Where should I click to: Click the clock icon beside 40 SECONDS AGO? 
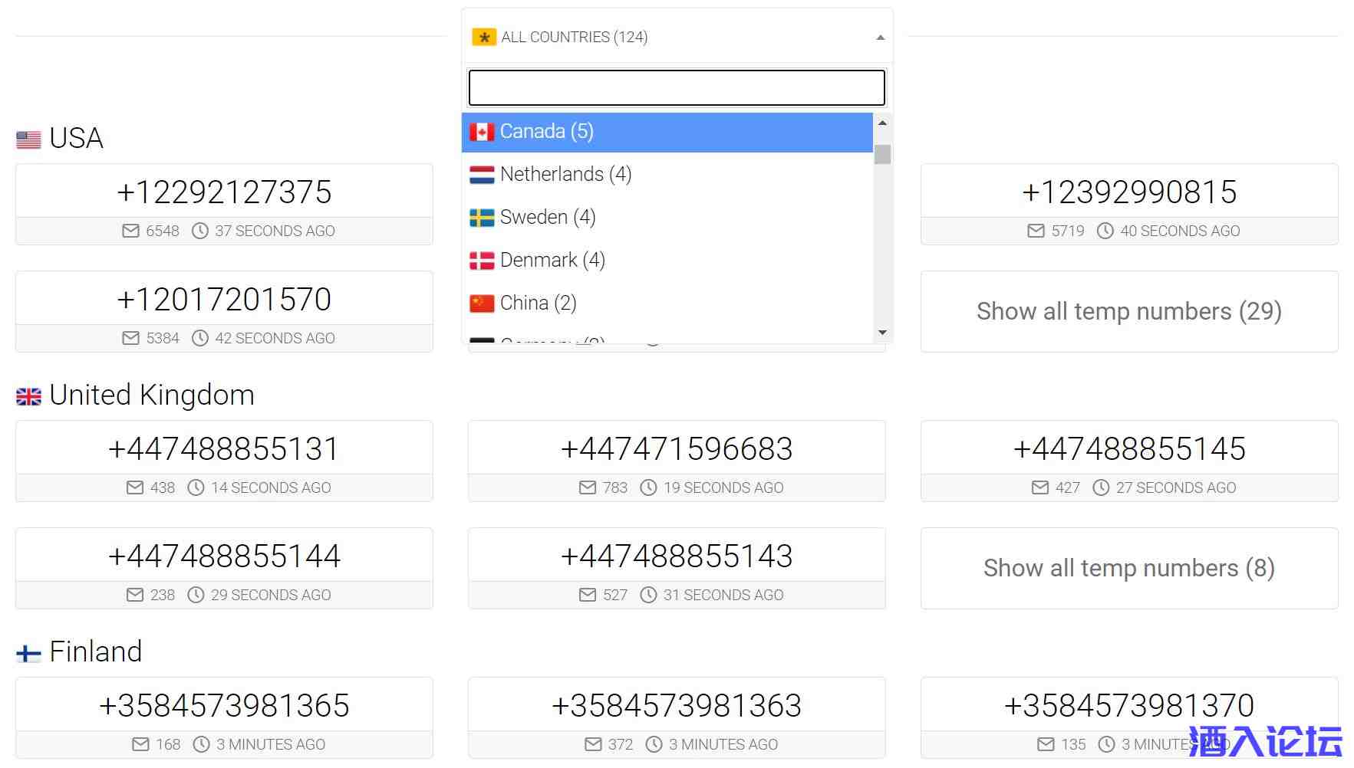tap(1105, 231)
